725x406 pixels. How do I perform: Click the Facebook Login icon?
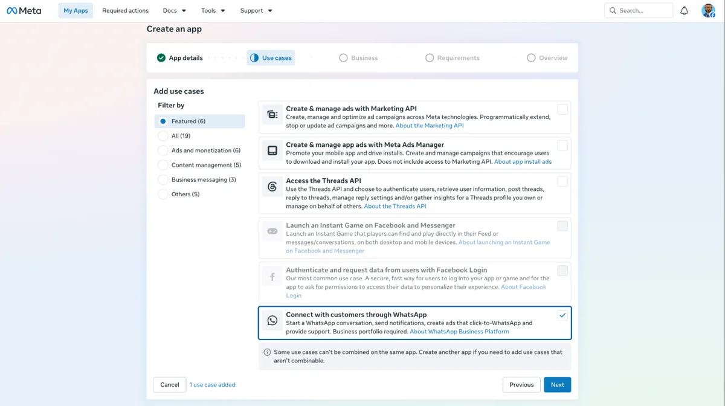point(272,276)
